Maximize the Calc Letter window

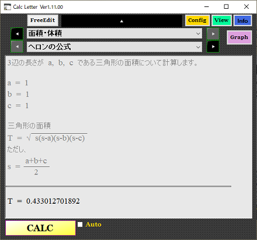pos(226,7)
